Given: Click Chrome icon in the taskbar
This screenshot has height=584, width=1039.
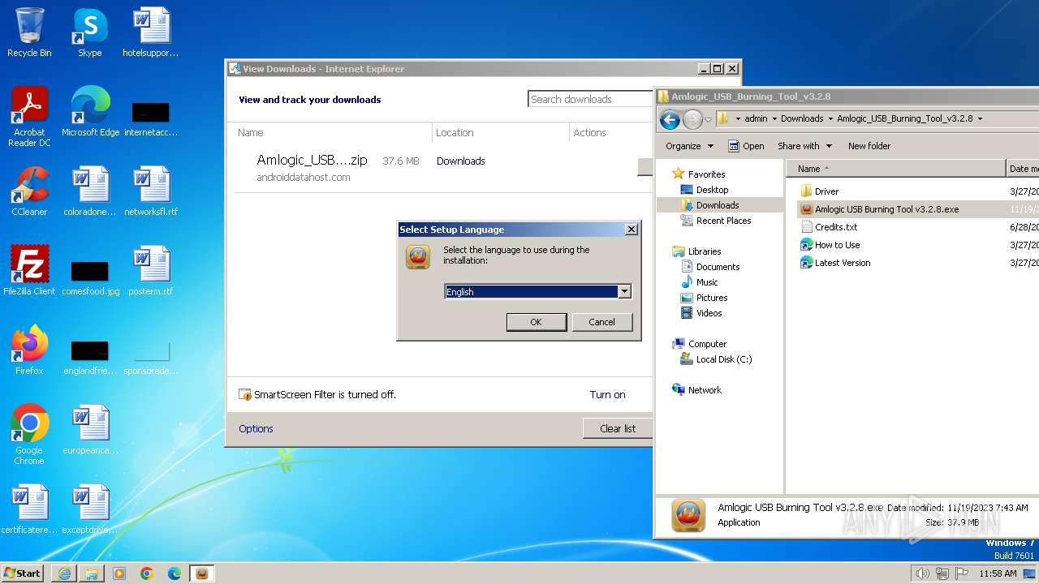Looking at the screenshot, I should (x=147, y=573).
